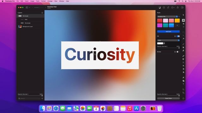Adjust the zoom slider in toolbar
This screenshot has width=202, height=113.
click(x=39, y=8)
